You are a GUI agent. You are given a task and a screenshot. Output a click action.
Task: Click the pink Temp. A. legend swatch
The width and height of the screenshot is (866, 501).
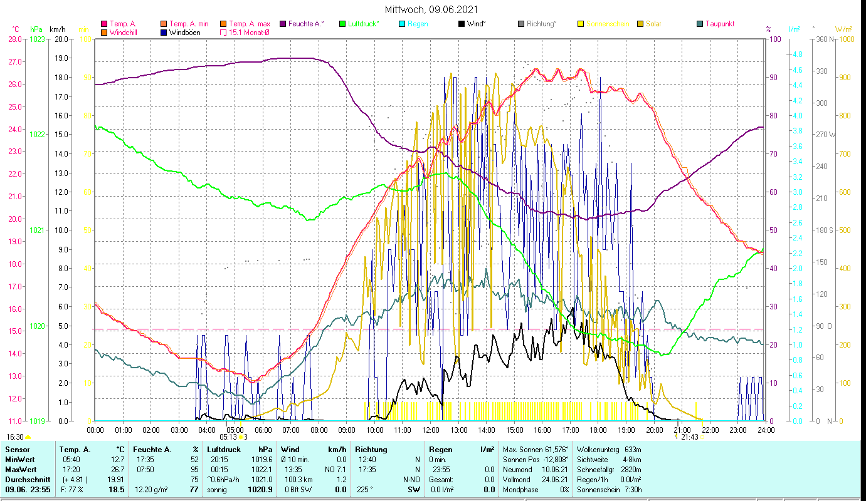[104, 24]
